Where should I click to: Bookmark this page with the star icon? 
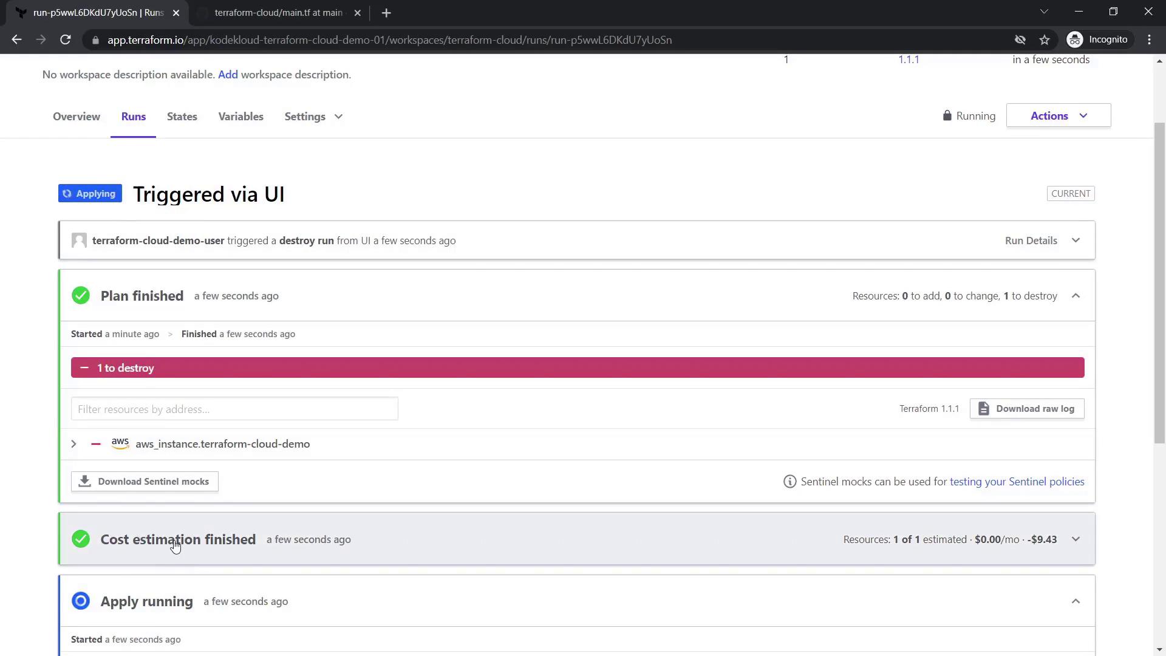click(x=1045, y=40)
